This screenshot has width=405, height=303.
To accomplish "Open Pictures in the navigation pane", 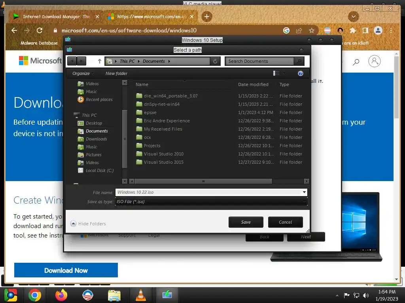I will pos(93,155).
